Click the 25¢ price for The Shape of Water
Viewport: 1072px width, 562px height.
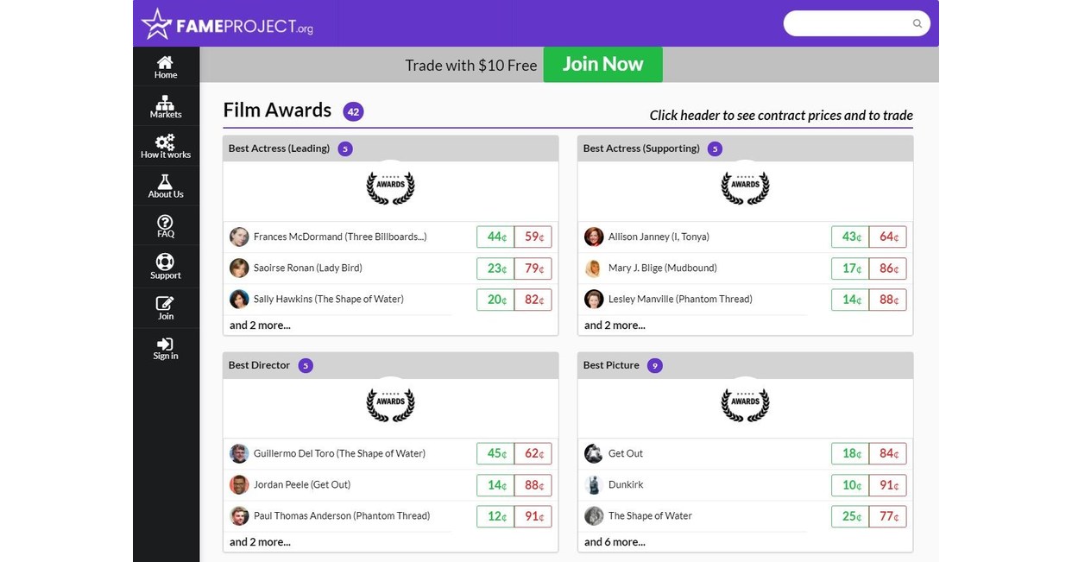pyautogui.click(x=850, y=516)
